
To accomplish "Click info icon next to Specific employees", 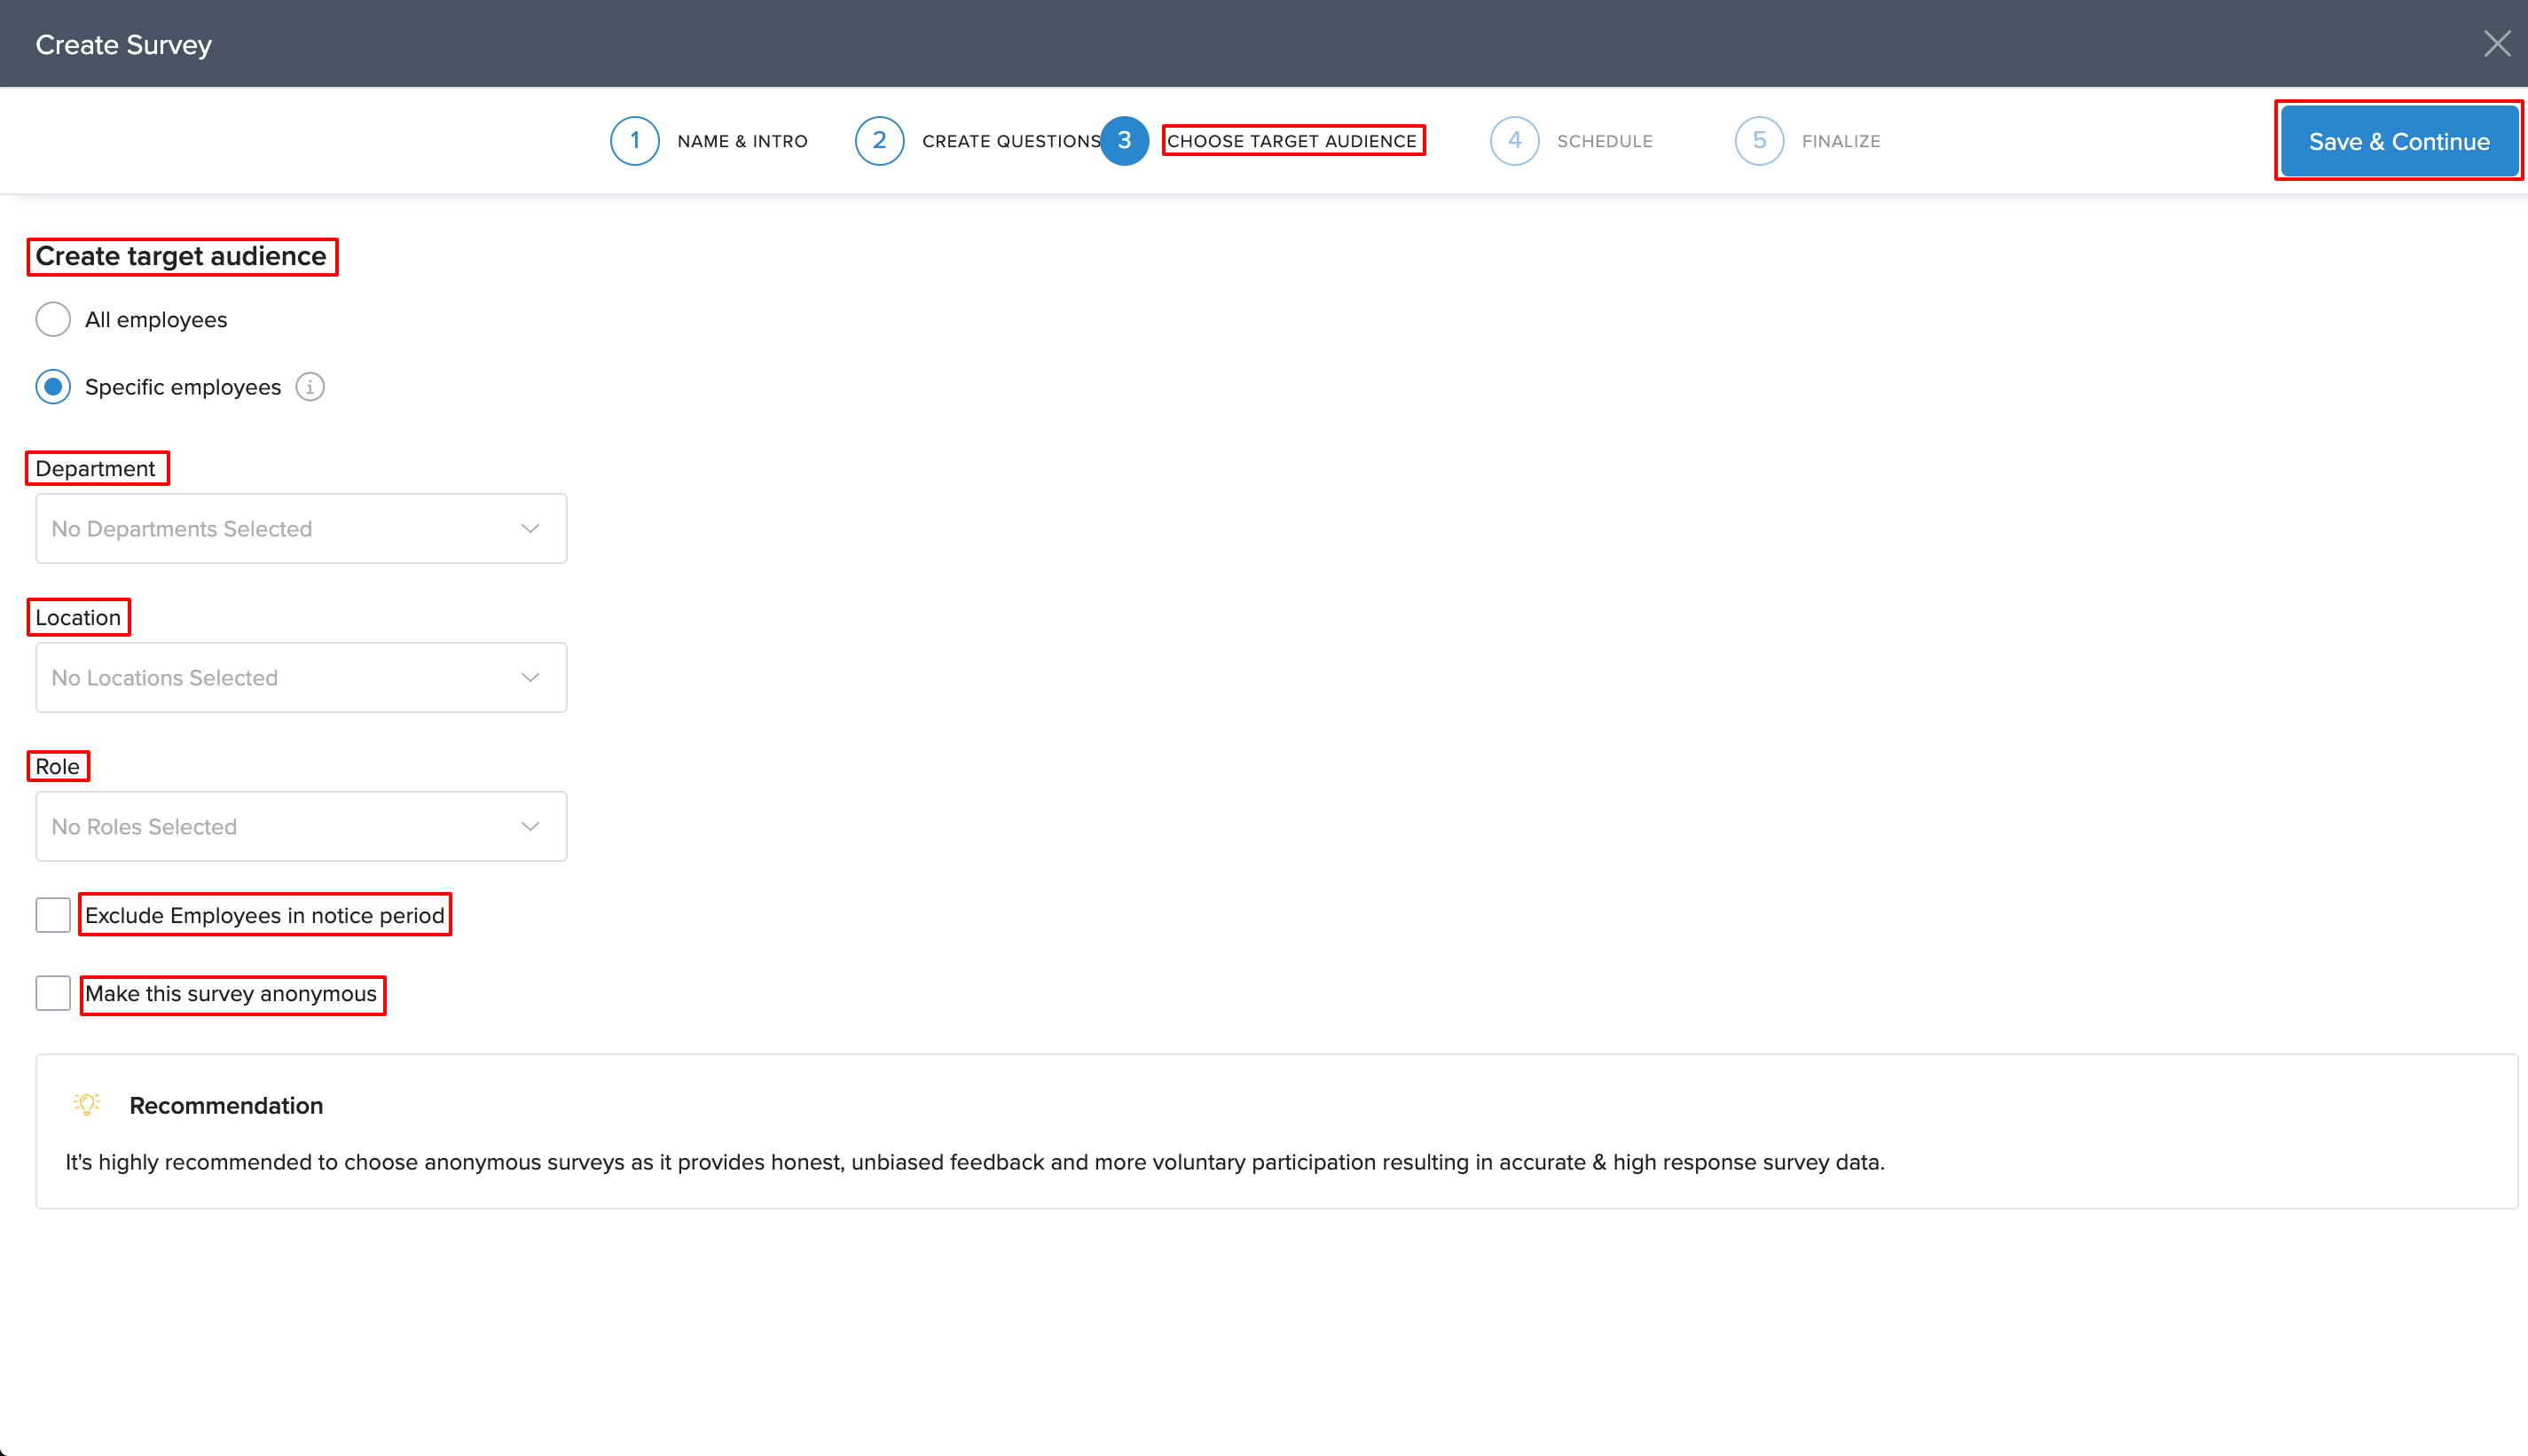I will (310, 387).
